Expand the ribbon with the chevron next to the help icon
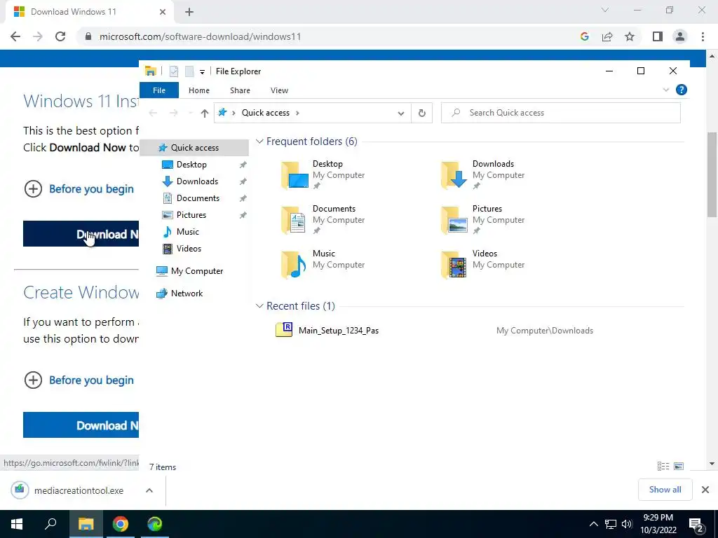The image size is (718, 538). point(666,90)
